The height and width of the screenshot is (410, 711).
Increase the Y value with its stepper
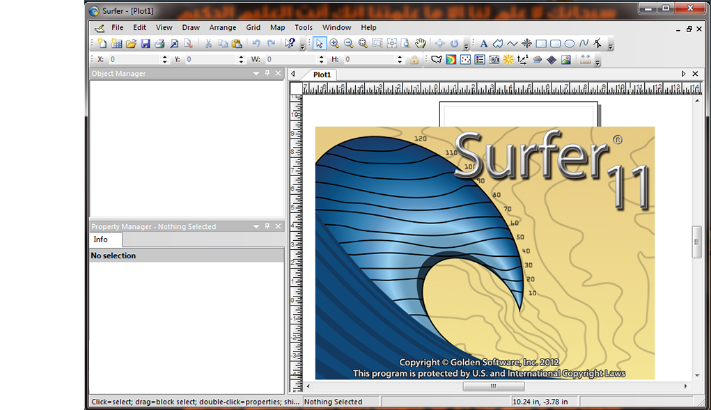tap(241, 57)
